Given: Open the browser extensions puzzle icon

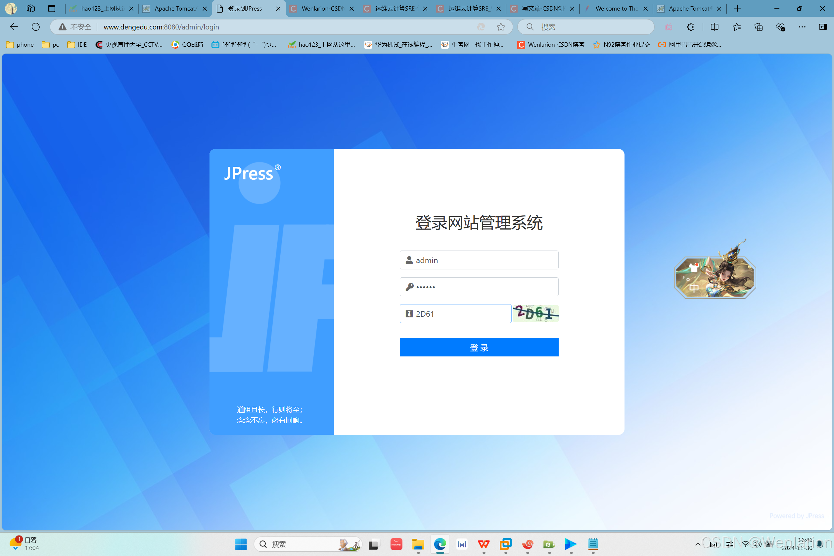Looking at the screenshot, I should click(691, 27).
